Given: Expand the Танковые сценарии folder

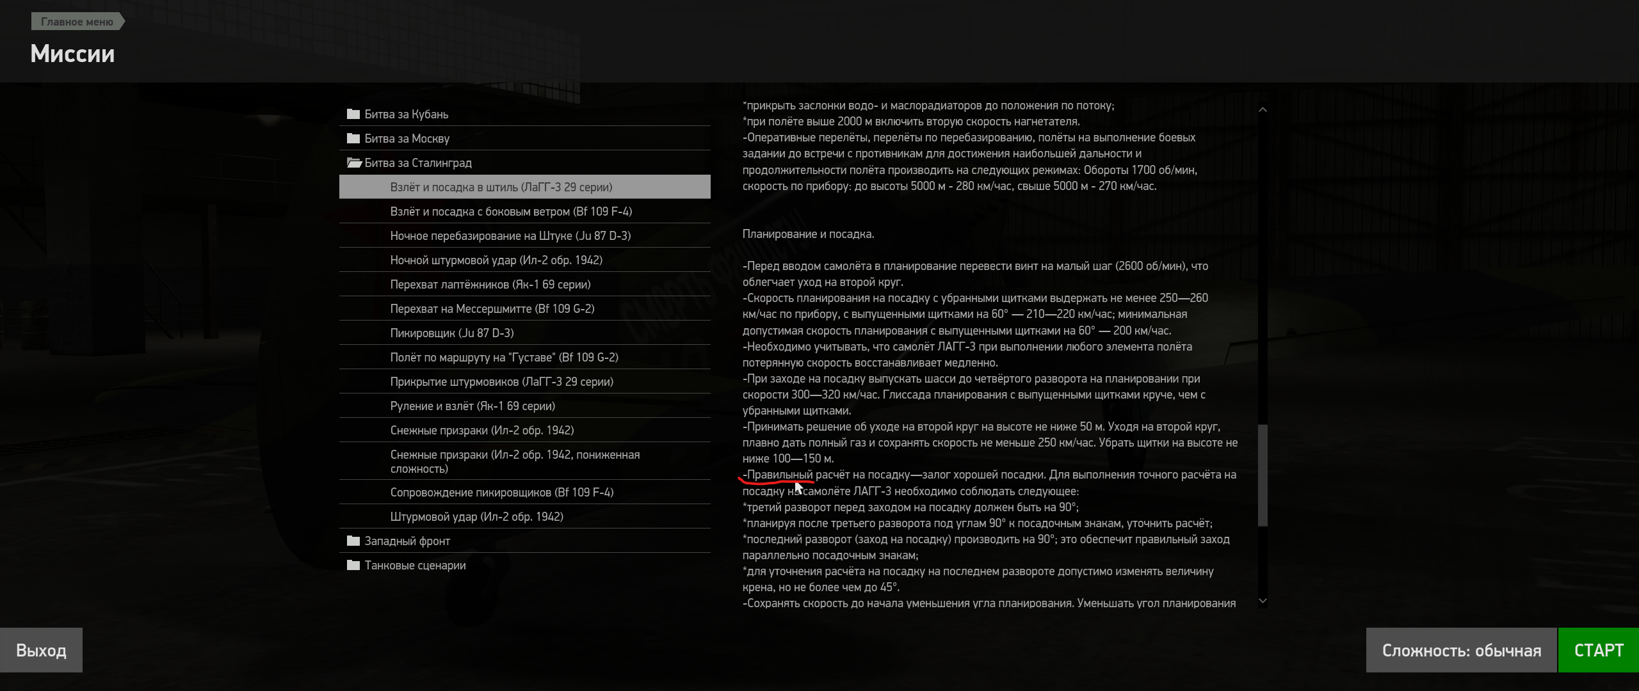Looking at the screenshot, I should 524,565.
